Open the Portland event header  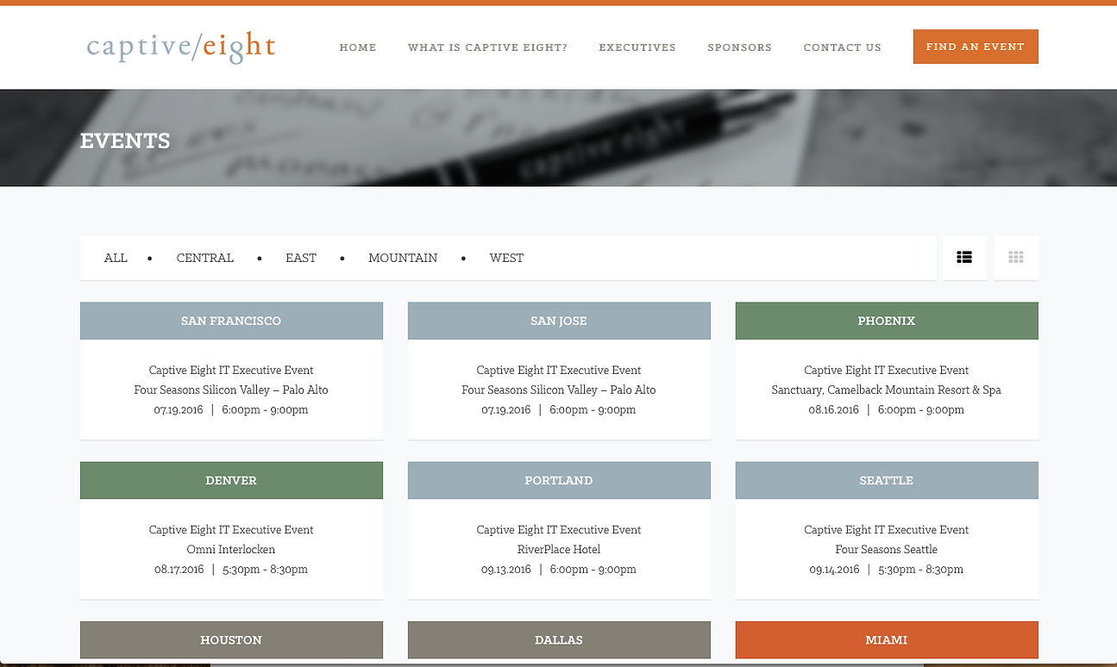(x=559, y=480)
